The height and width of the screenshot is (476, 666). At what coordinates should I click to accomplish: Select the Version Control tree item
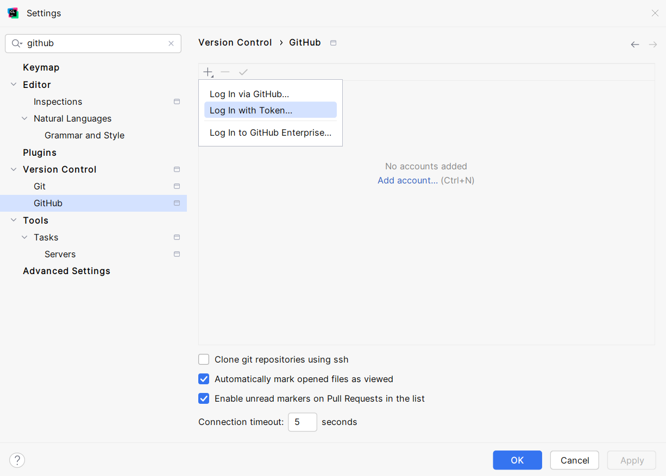(x=60, y=169)
